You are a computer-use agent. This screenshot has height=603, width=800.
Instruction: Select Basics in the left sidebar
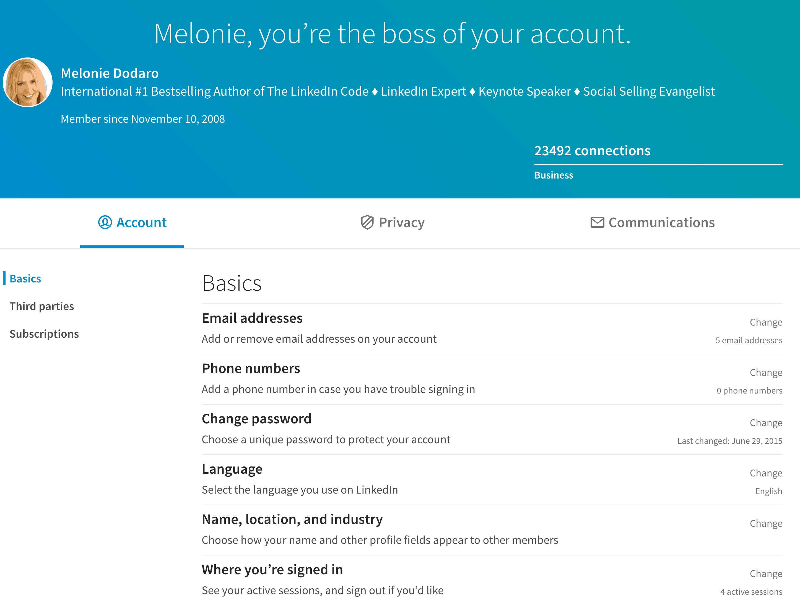point(25,278)
